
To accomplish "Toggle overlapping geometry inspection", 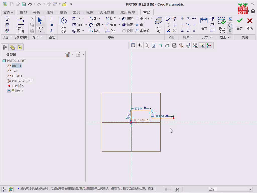I will point(230,19).
